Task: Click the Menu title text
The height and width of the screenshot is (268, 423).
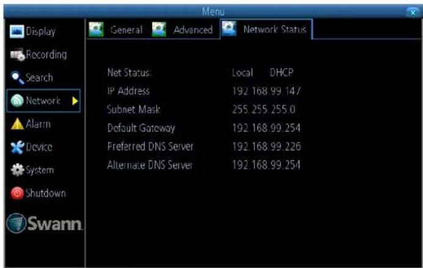Action: point(213,12)
